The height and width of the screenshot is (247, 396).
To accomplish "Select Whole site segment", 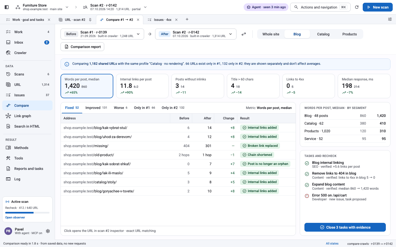I will [x=271, y=34].
